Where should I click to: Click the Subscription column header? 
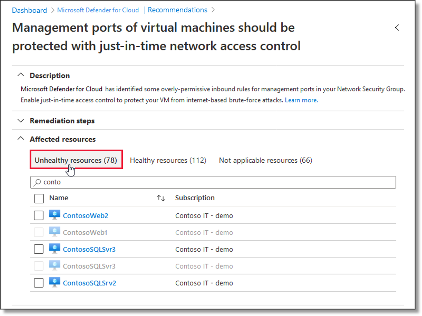[x=195, y=198]
